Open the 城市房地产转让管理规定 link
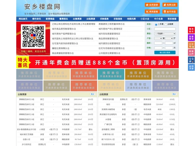 tap(110, 29)
